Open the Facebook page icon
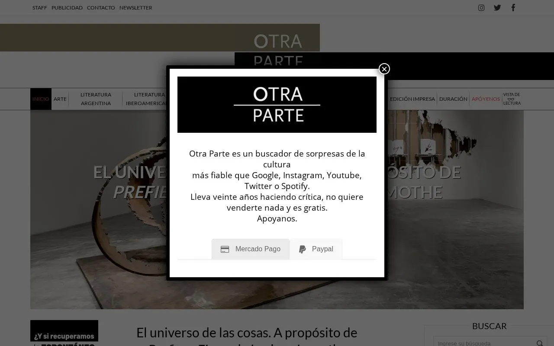554x346 pixels. pos(513,8)
